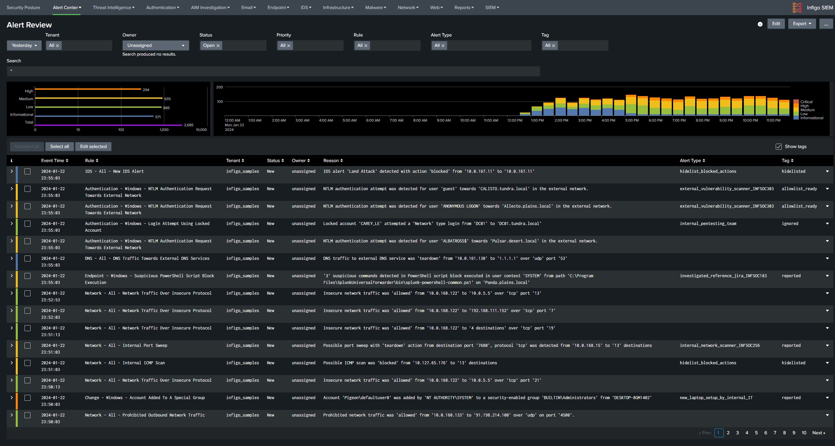Open the Unassigned owner dropdown
This screenshot has height=446, width=835.
156,46
